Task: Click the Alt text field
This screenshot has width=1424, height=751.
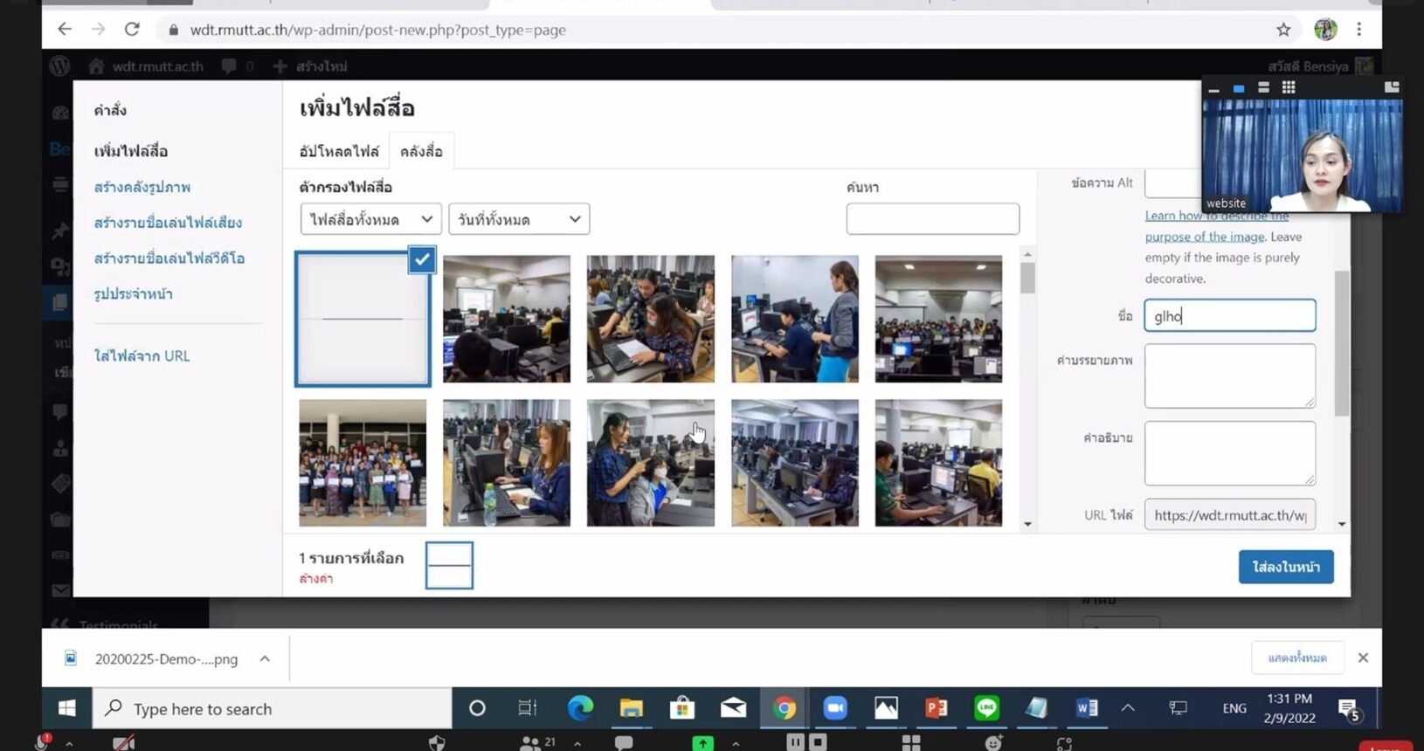Action: click(x=1172, y=183)
